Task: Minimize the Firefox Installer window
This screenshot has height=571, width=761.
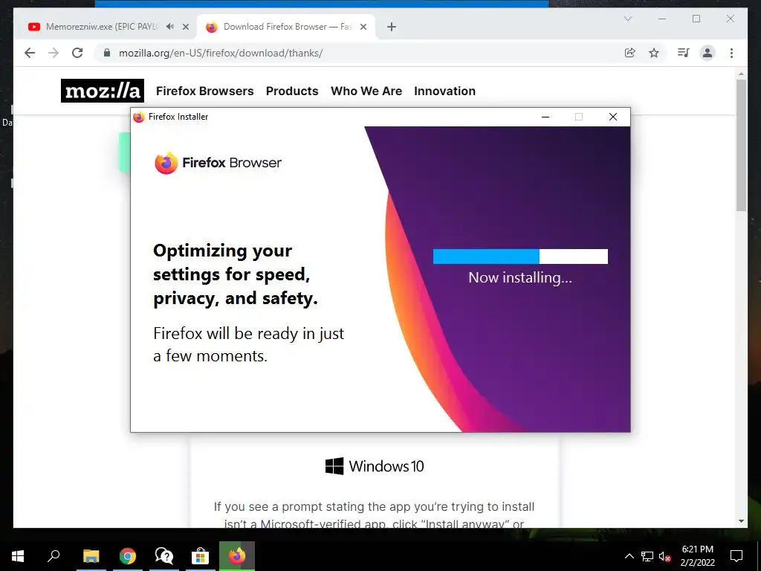Action: 545,117
